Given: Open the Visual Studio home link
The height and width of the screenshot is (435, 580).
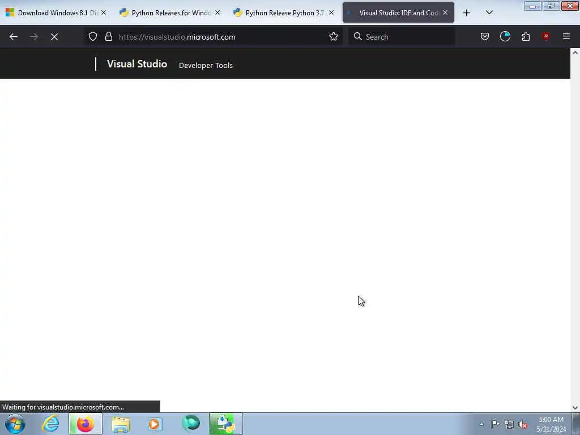Looking at the screenshot, I should point(137,64).
